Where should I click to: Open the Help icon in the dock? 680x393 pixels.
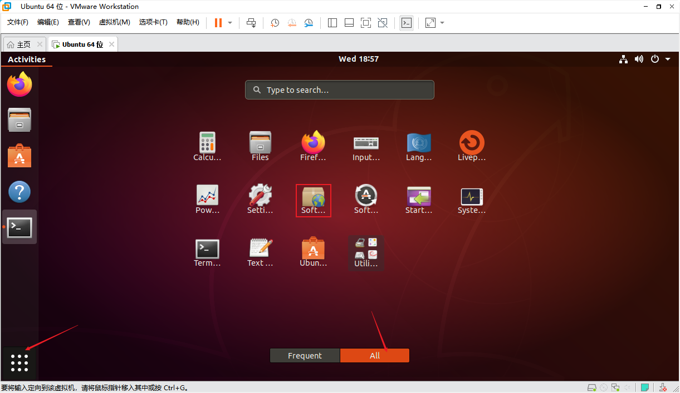19,192
